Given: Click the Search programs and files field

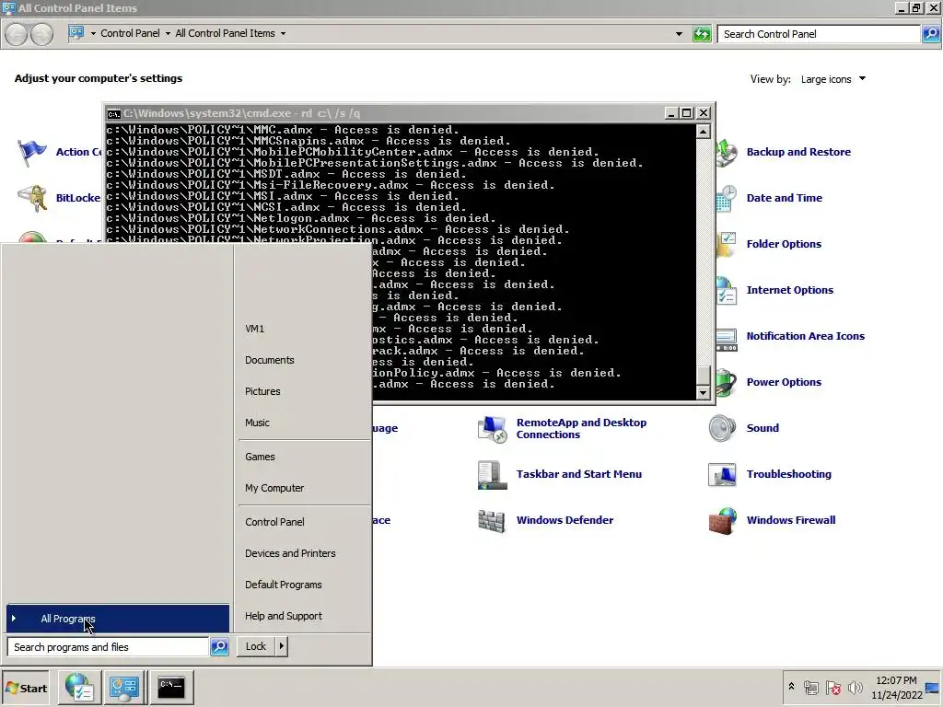Looking at the screenshot, I should (109, 647).
